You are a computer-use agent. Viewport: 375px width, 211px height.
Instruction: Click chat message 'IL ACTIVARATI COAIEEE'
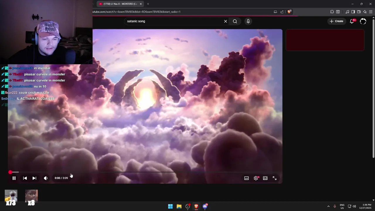point(36,99)
